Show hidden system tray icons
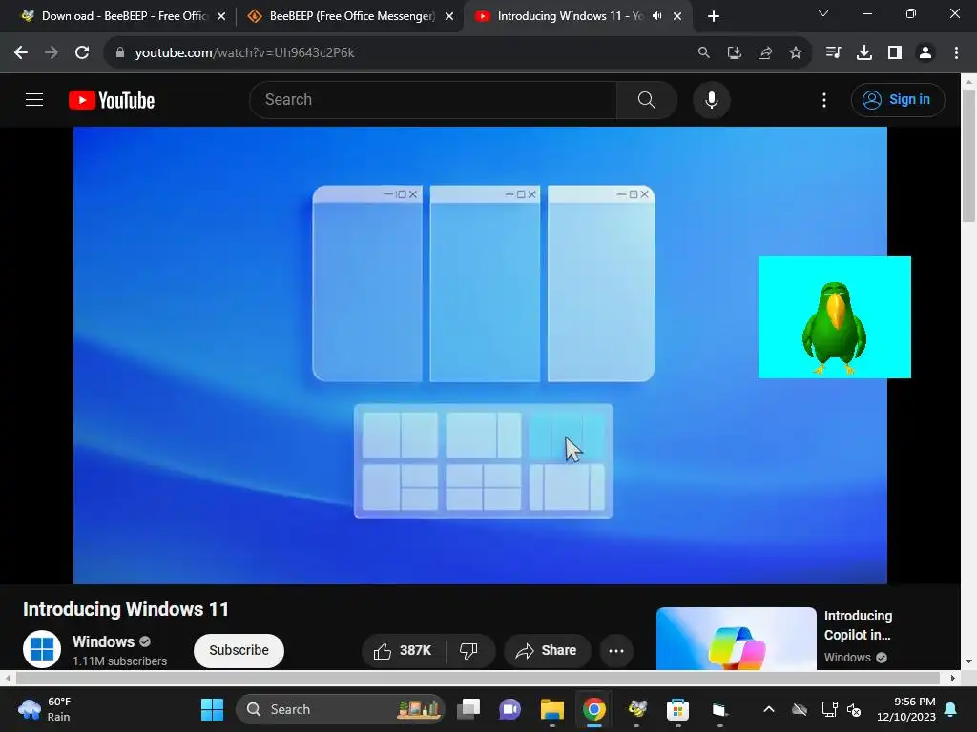977x732 pixels. pos(769,709)
